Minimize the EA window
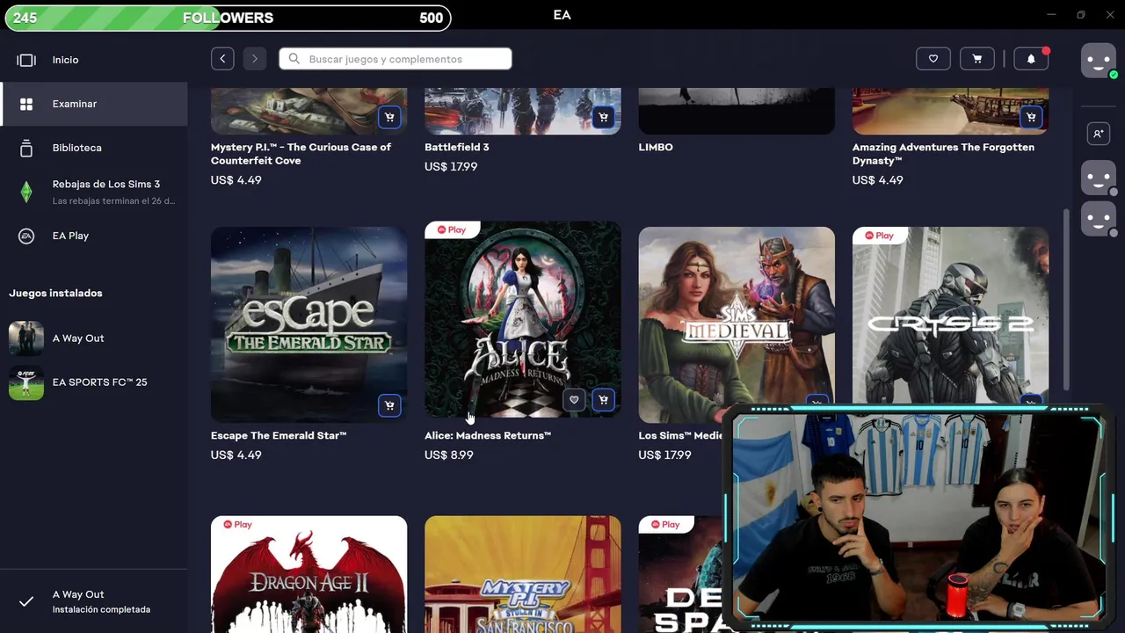 tap(1051, 15)
